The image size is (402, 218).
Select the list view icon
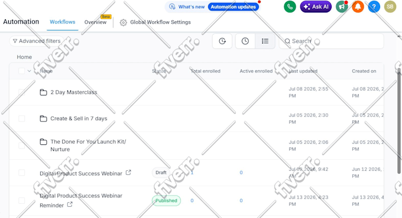coord(265,41)
